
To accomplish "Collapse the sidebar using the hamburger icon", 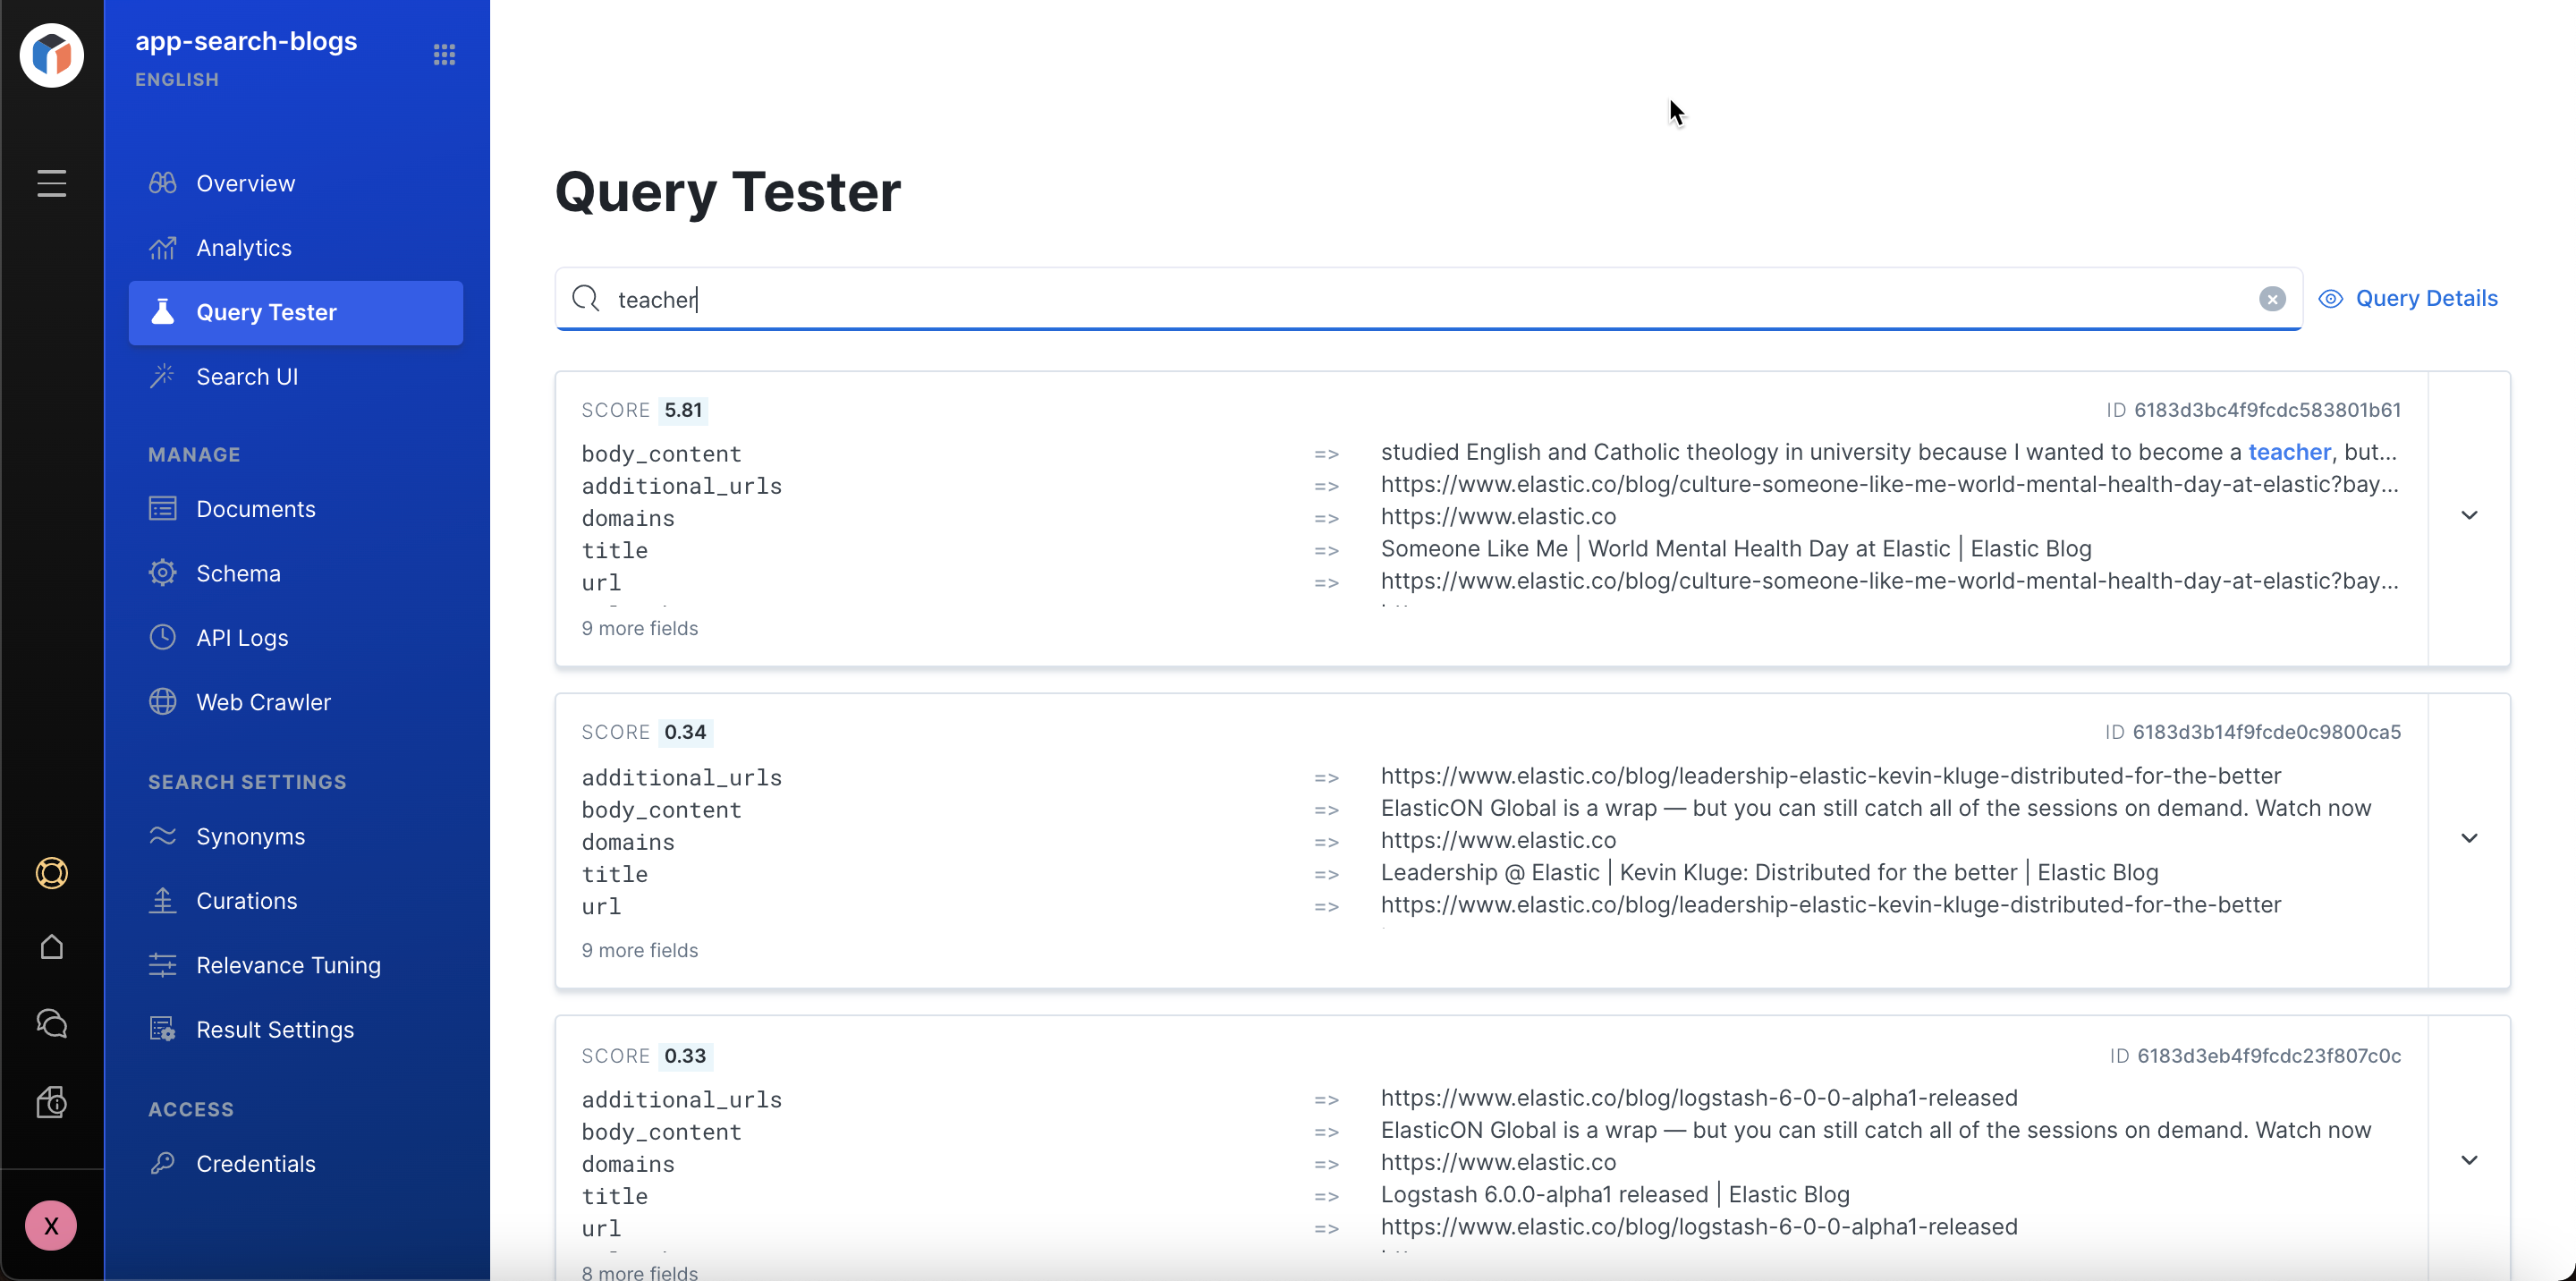I will click(51, 182).
